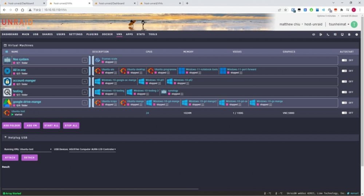
Task: Collapse the All in one folder
Action: click(85, 71)
